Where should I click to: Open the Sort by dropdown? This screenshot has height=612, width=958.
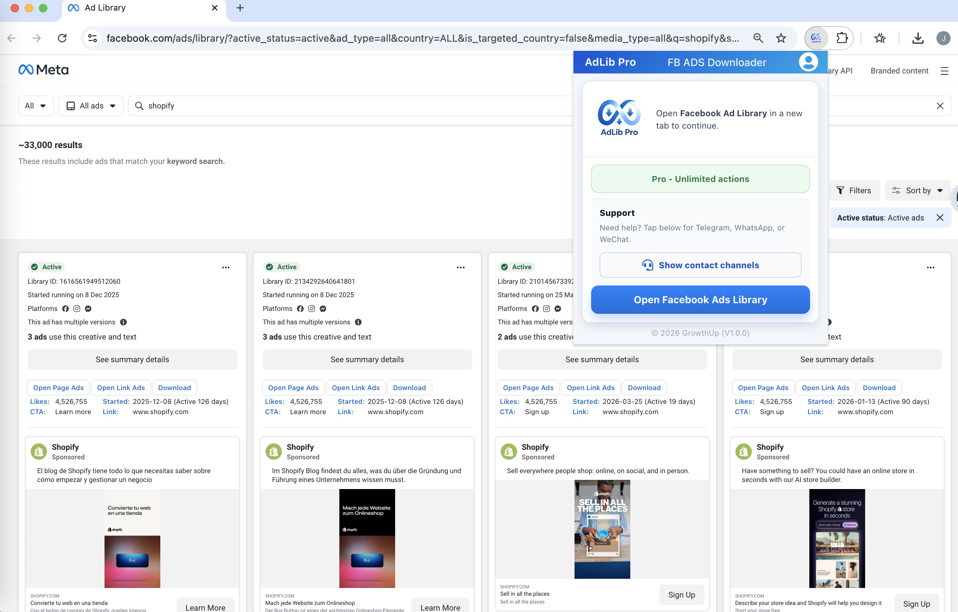pos(917,191)
